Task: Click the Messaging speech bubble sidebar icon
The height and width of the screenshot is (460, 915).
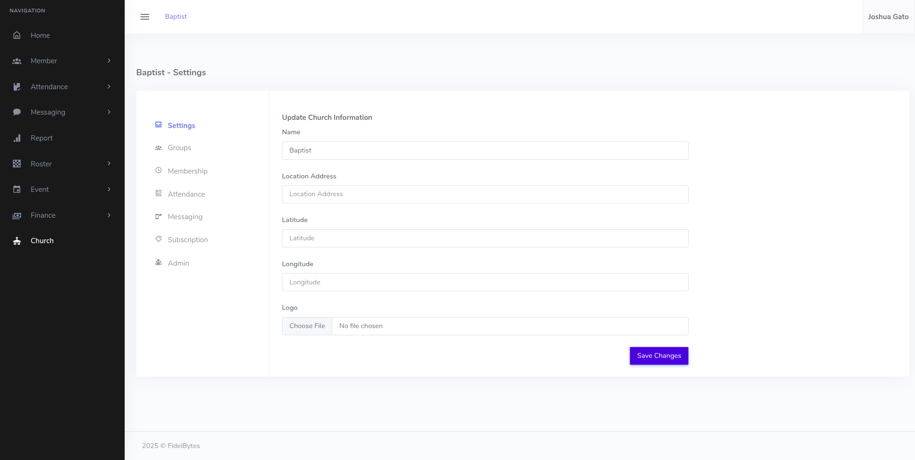Action: coord(17,112)
